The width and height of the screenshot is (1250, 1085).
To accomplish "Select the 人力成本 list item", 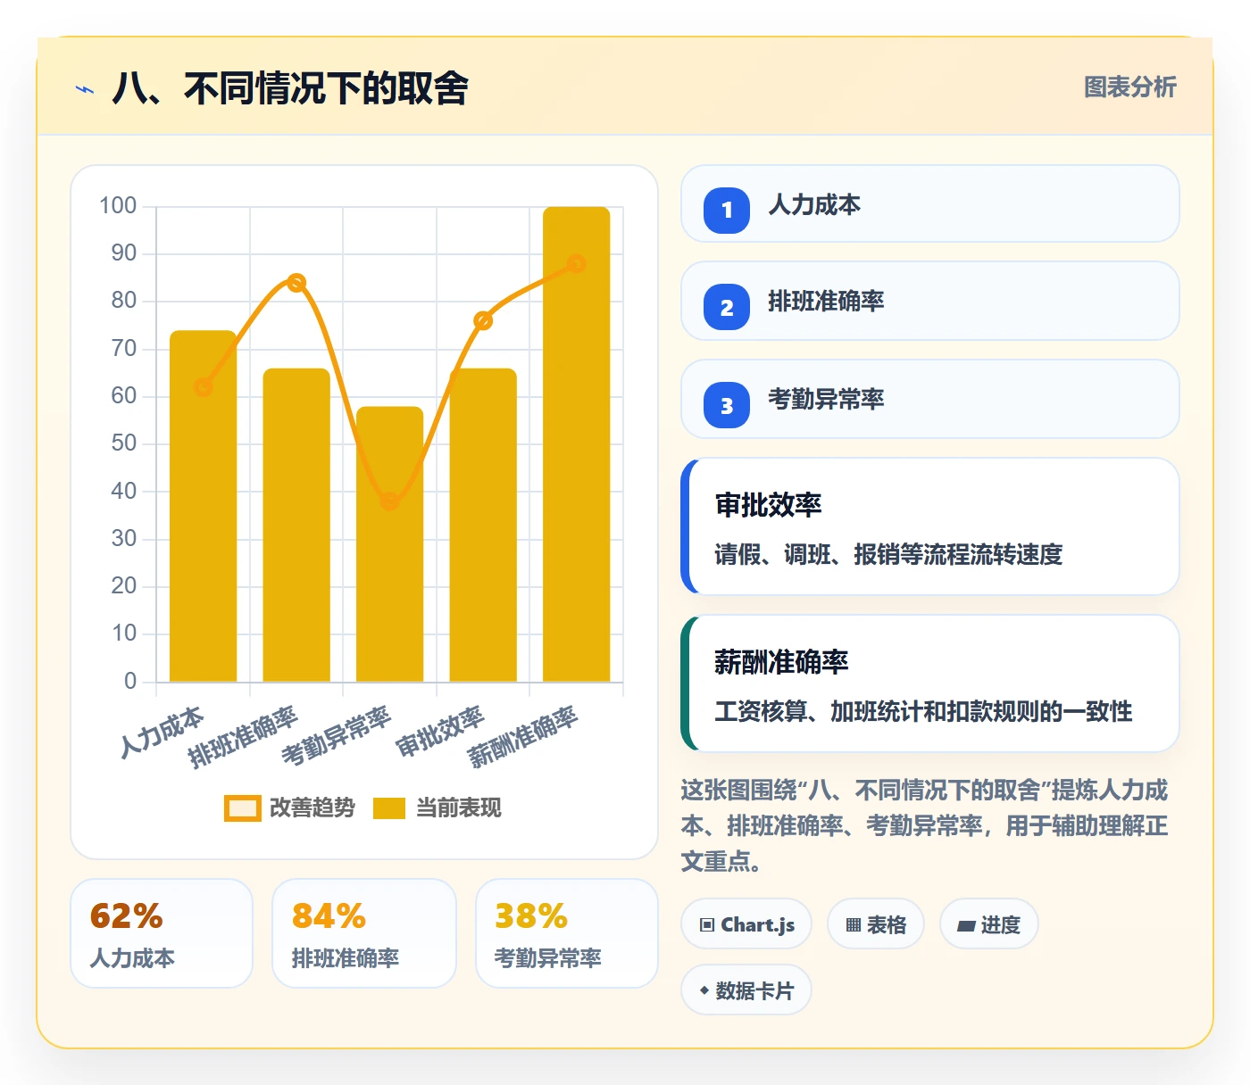I will 929,203.
